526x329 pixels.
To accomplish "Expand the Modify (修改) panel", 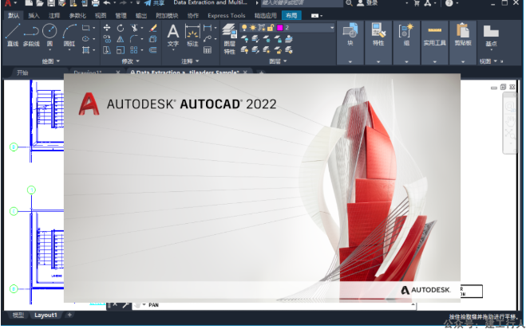I will click(x=130, y=61).
